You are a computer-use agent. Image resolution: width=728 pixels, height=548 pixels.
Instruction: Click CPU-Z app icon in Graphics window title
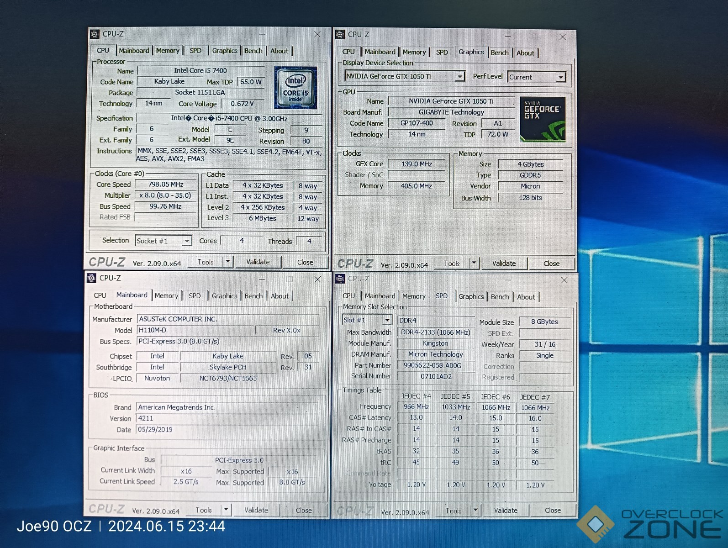pyautogui.click(x=340, y=35)
